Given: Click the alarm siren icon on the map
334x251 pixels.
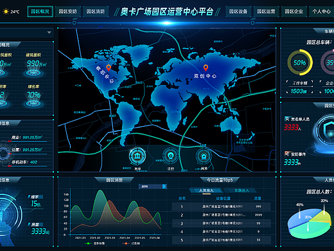Looking at the screenshot, I should [204, 156].
